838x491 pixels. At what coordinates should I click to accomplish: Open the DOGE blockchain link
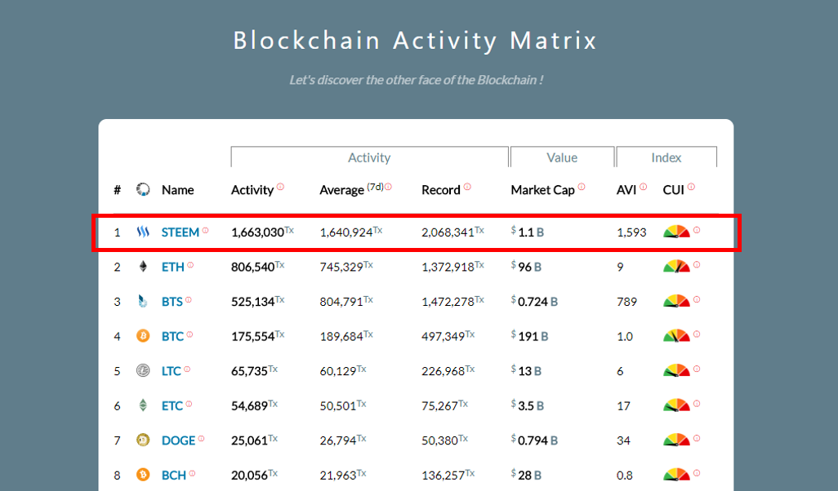coord(179,440)
